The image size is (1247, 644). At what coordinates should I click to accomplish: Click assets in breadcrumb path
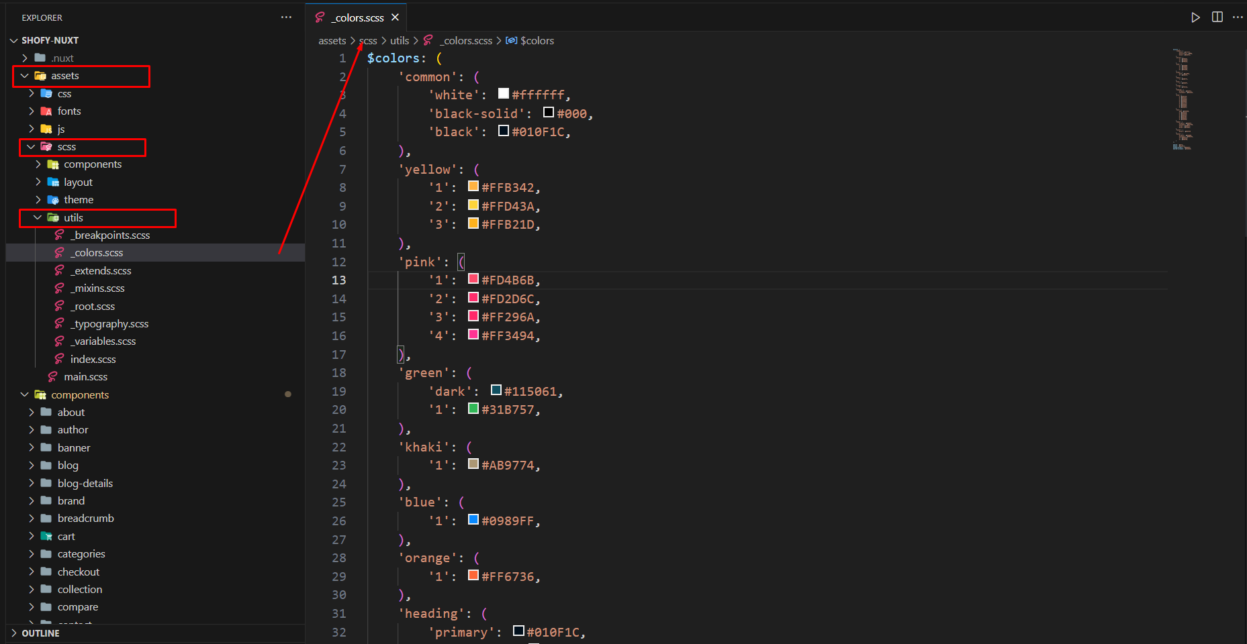click(x=332, y=40)
